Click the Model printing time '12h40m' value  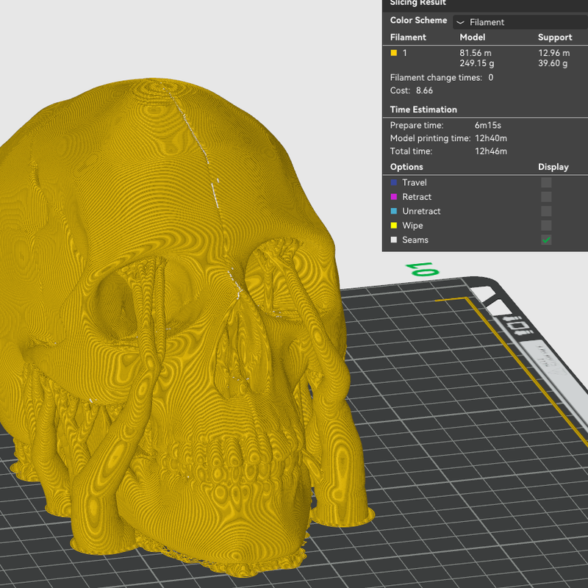tap(491, 138)
